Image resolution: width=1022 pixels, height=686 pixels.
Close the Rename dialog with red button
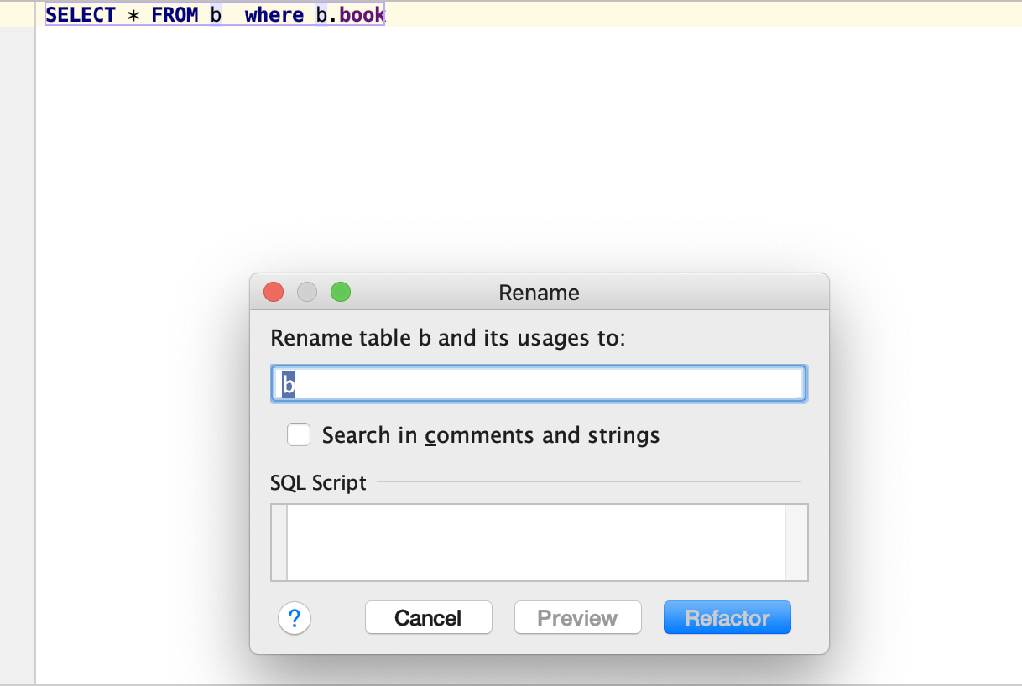[x=274, y=293]
